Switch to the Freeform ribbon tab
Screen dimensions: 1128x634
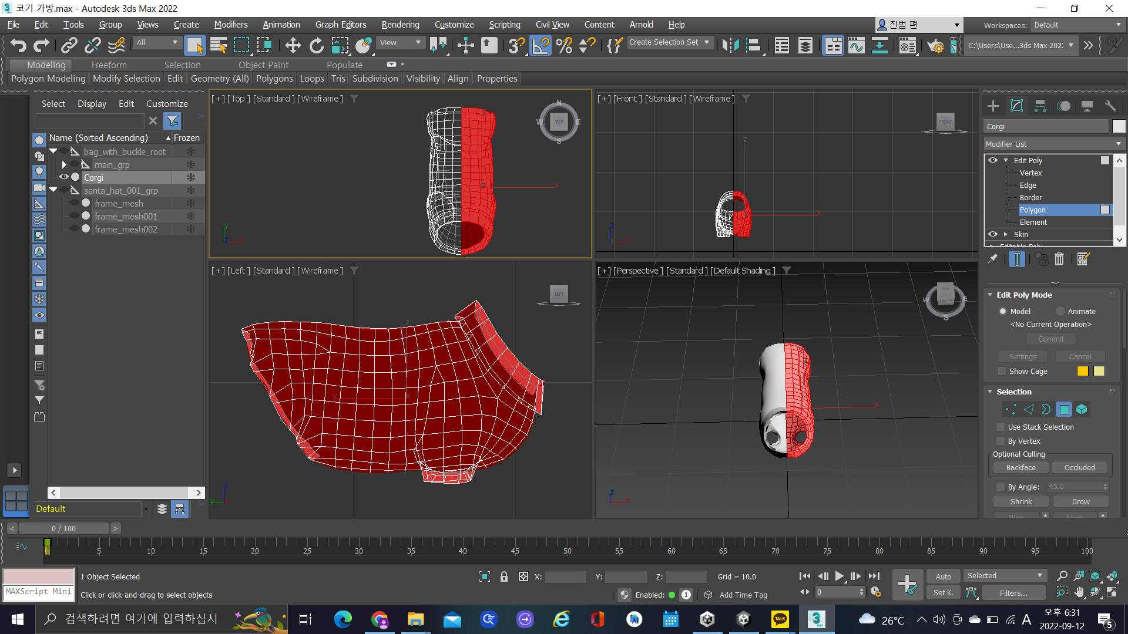point(109,65)
